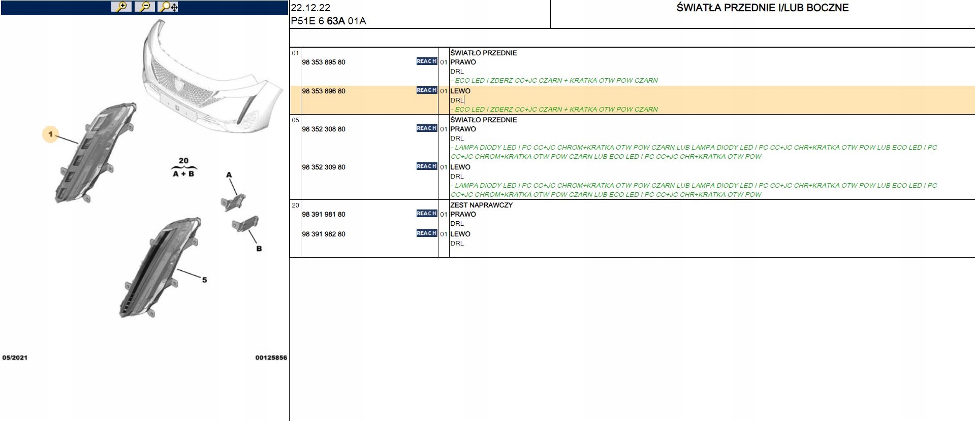
Task: Click reference number 05 in the first column
Action: tap(295, 120)
